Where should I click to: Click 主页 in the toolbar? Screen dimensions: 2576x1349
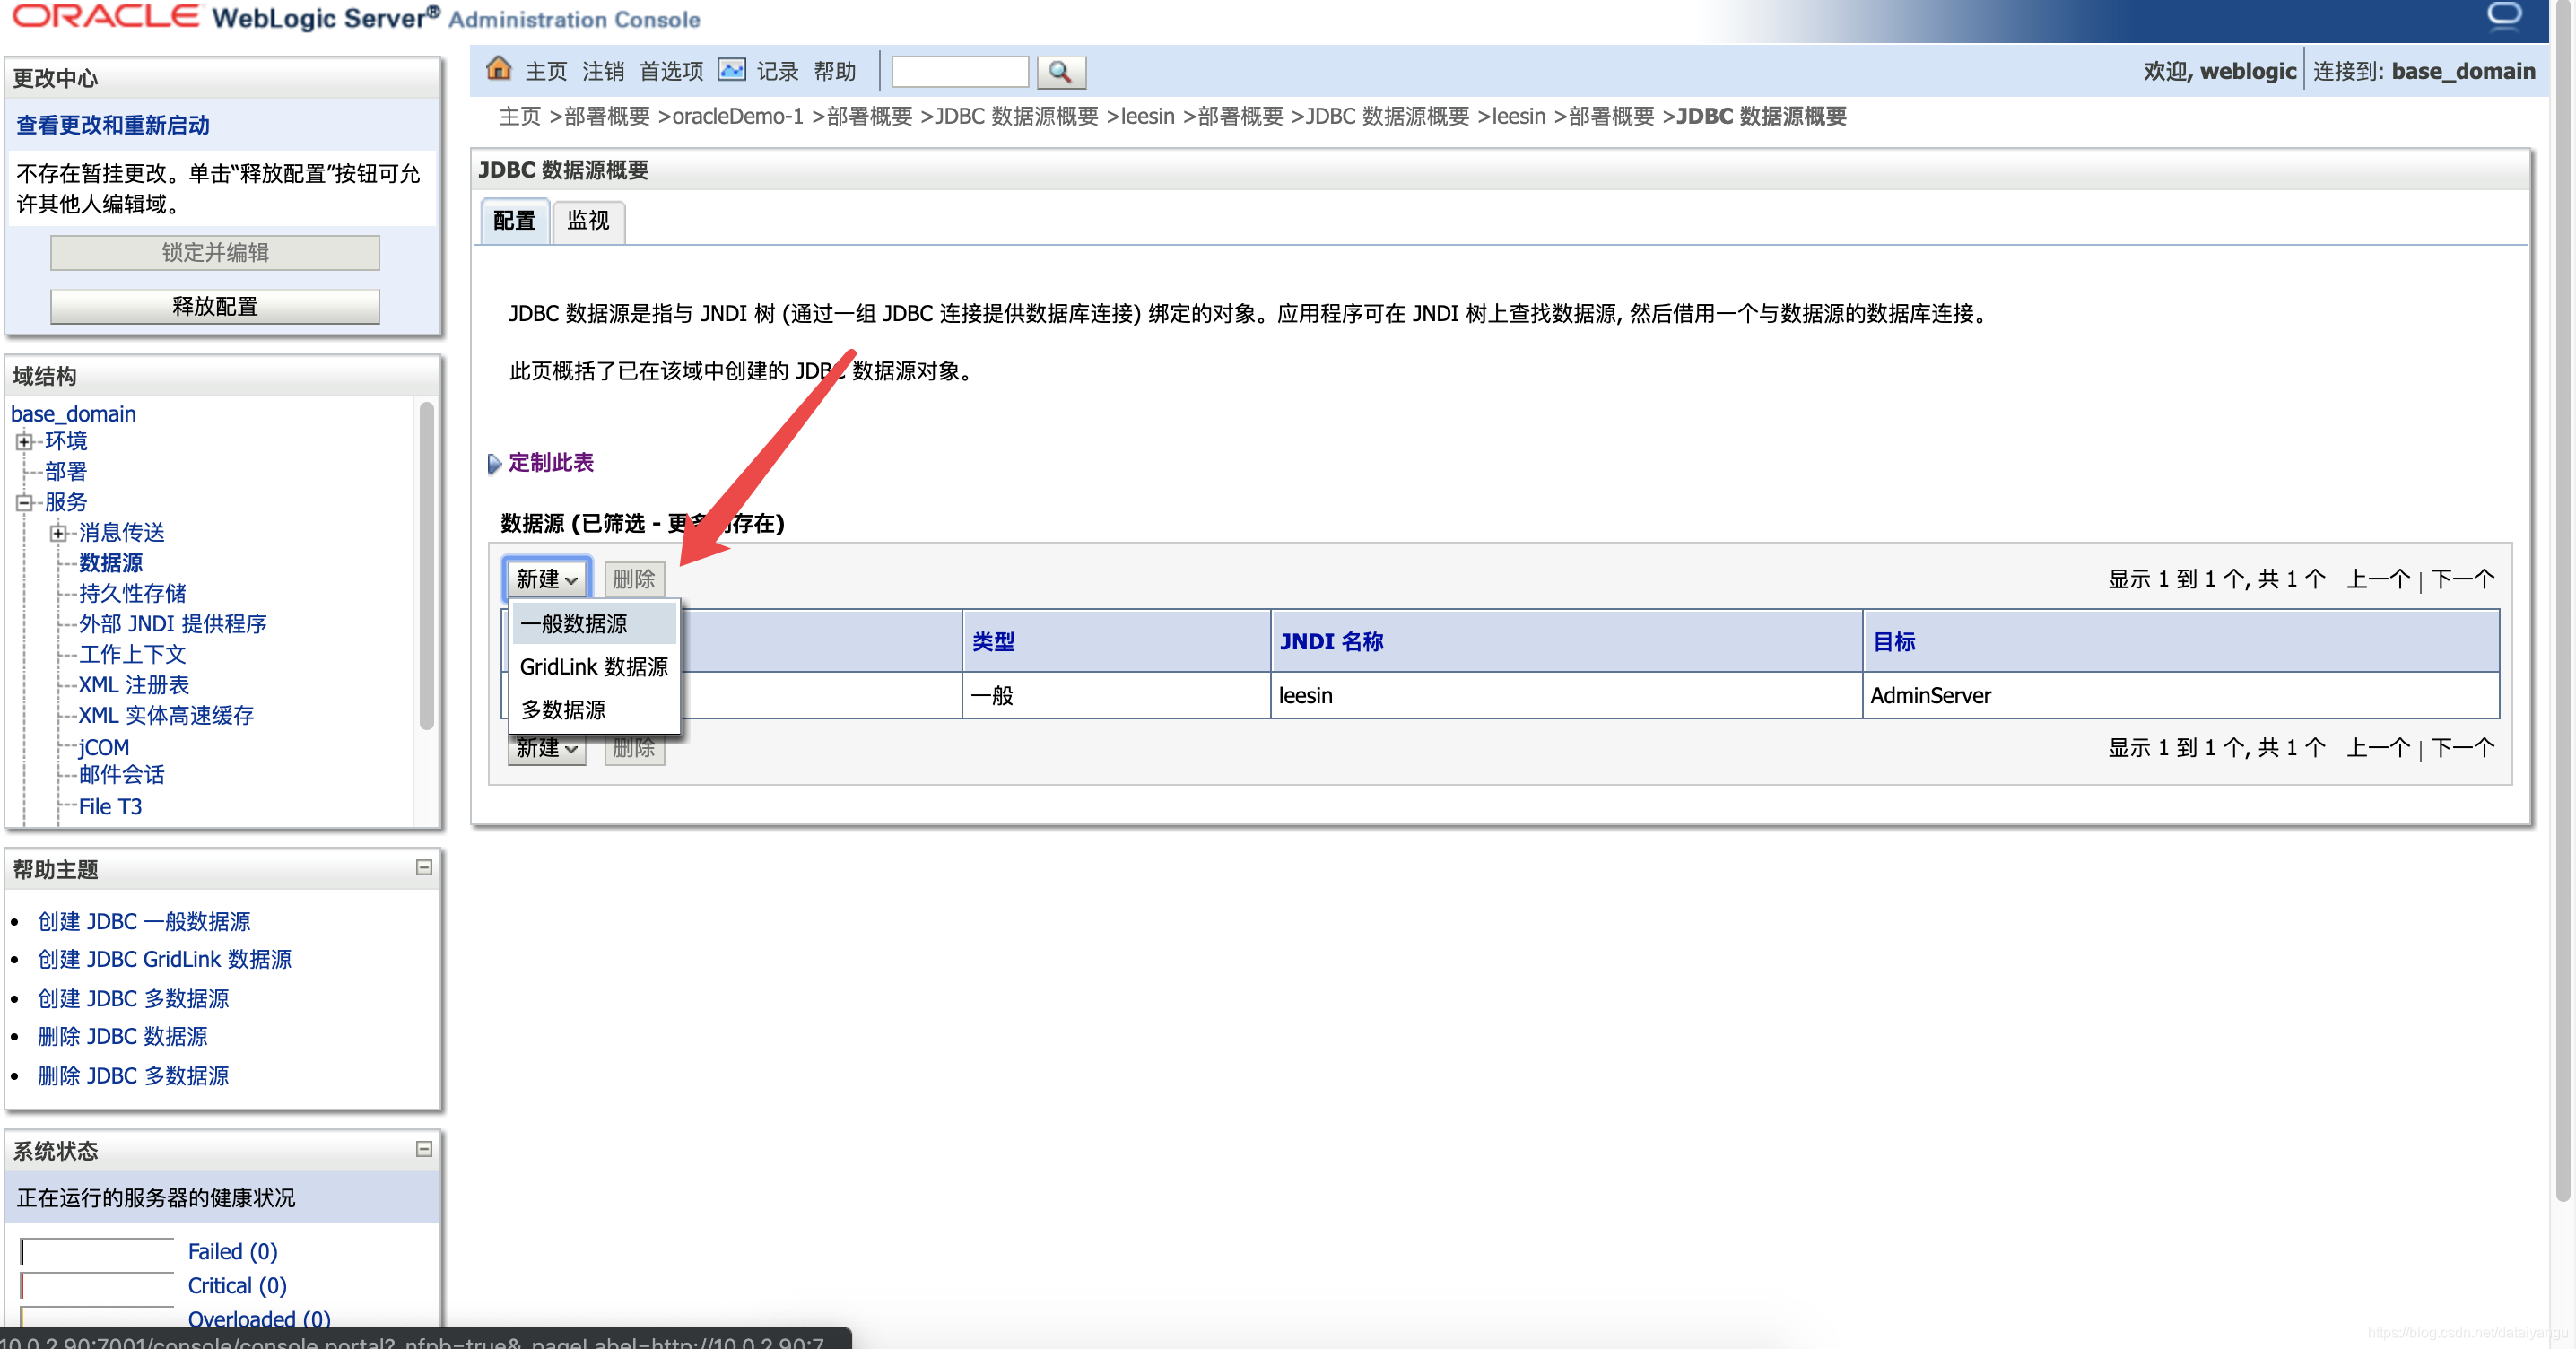(546, 72)
